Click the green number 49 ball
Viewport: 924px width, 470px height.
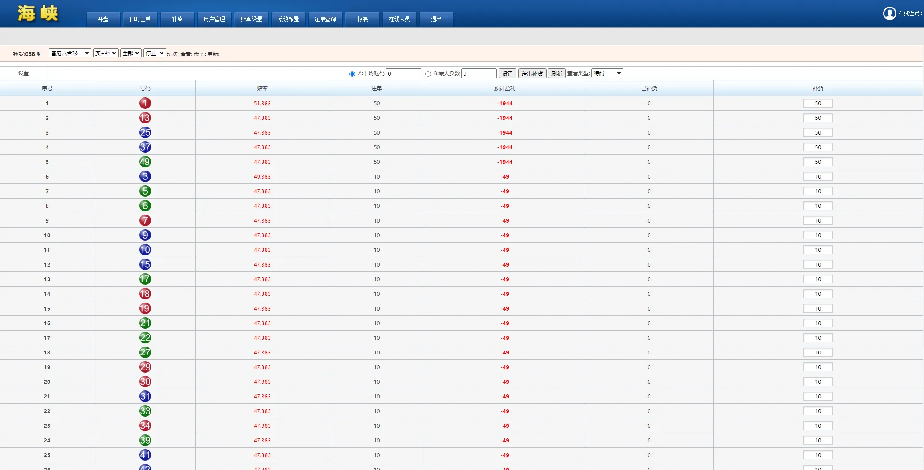pyautogui.click(x=145, y=162)
